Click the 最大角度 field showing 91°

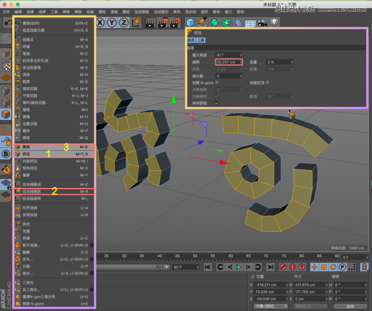point(229,55)
